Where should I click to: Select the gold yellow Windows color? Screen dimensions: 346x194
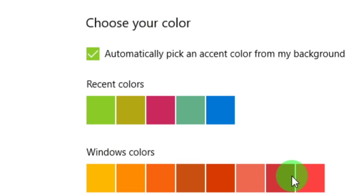pos(101,178)
